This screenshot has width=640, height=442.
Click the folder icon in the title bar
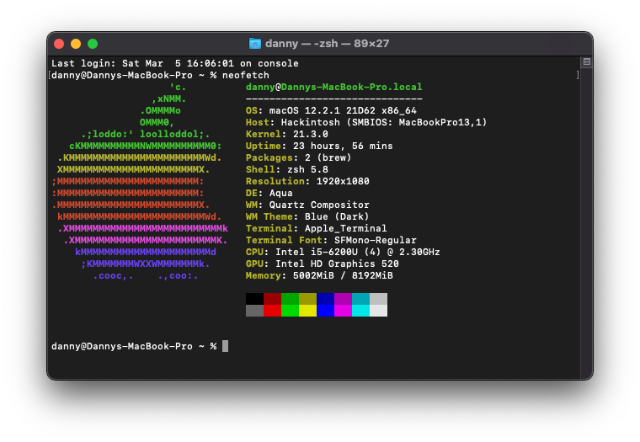tap(255, 43)
